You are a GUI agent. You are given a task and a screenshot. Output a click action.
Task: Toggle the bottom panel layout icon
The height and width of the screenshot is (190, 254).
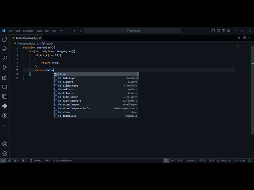(218, 31)
